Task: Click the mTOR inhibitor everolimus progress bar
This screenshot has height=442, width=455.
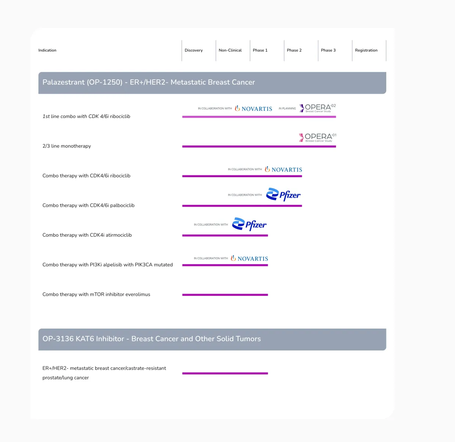Action: tap(225, 295)
